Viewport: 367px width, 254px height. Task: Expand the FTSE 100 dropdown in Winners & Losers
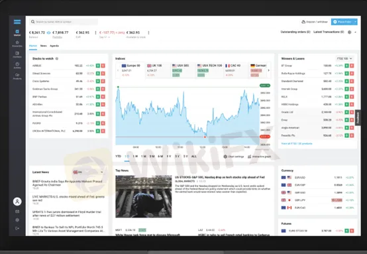pos(344,58)
